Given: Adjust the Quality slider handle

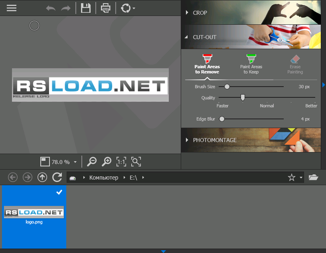Looking at the screenshot, I should click(x=243, y=97).
